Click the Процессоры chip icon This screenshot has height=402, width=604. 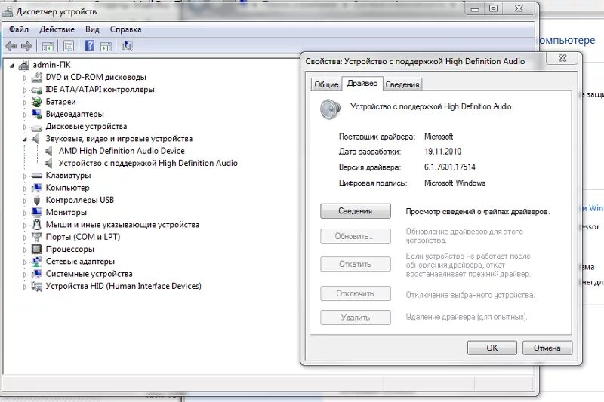pos(36,250)
